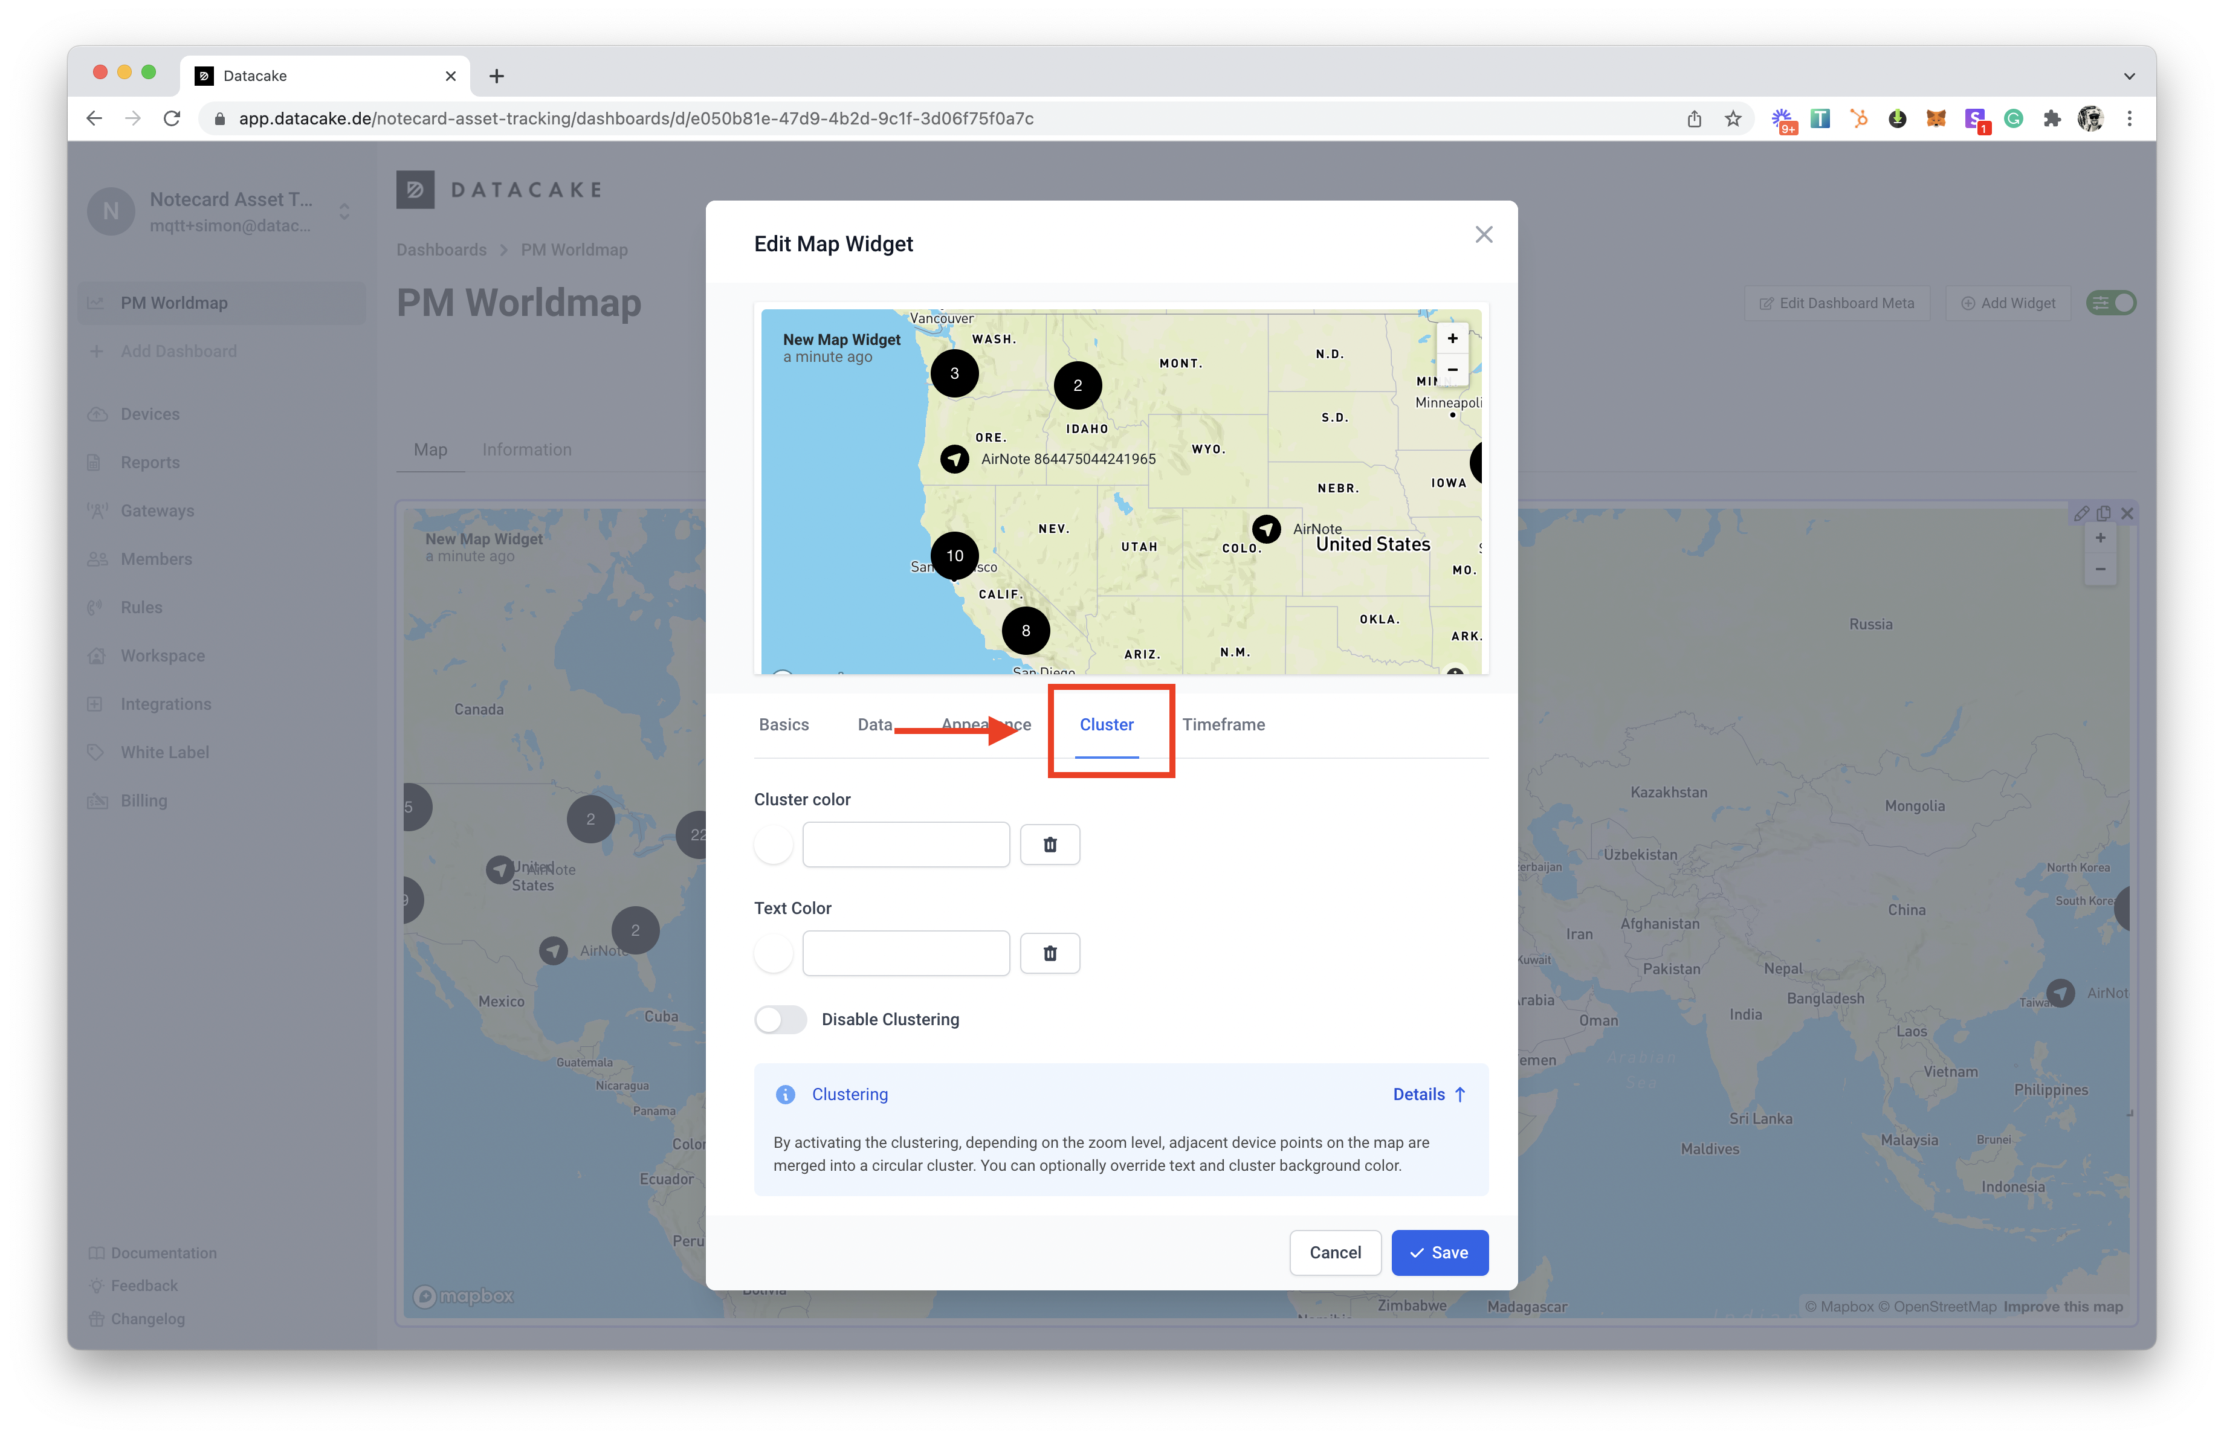Image resolution: width=2224 pixels, height=1439 pixels.
Task: Focus the Text Color input field
Action: pyautogui.click(x=905, y=953)
